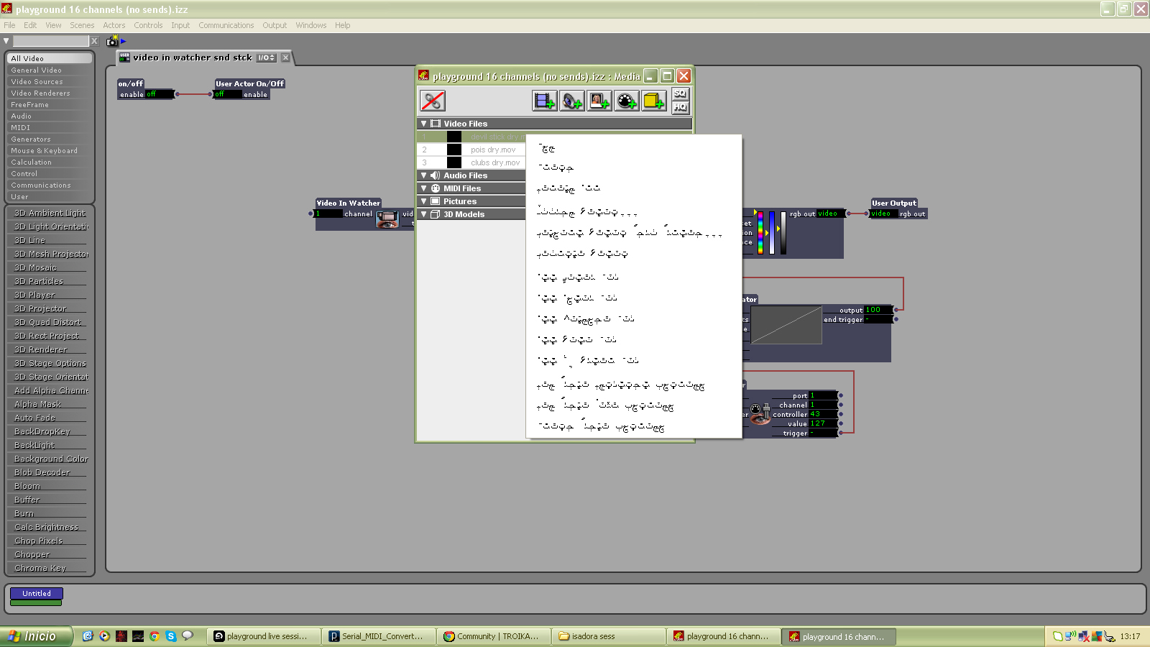This screenshot has width=1150, height=647.
Task: Switch to Community | TROIKA Chrome window
Action: click(x=493, y=636)
